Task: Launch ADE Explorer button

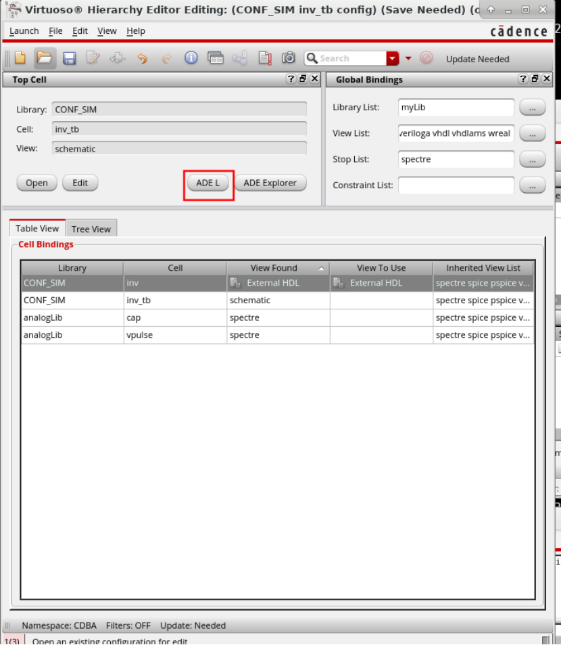Action: tap(270, 183)
